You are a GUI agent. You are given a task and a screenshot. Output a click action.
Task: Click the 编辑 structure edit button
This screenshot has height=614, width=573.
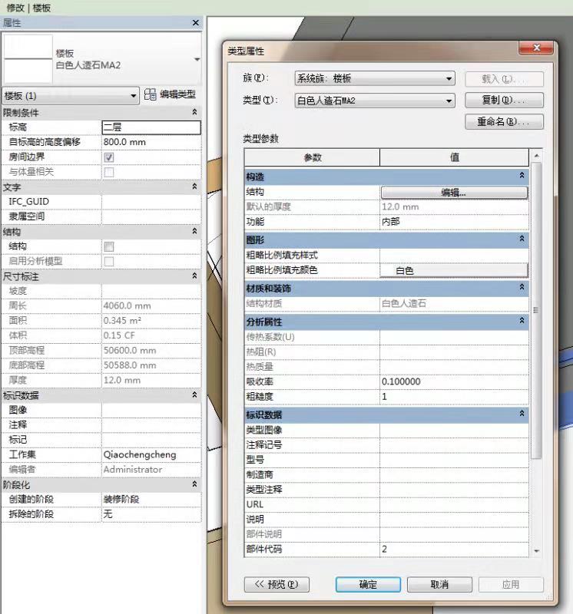454,193
